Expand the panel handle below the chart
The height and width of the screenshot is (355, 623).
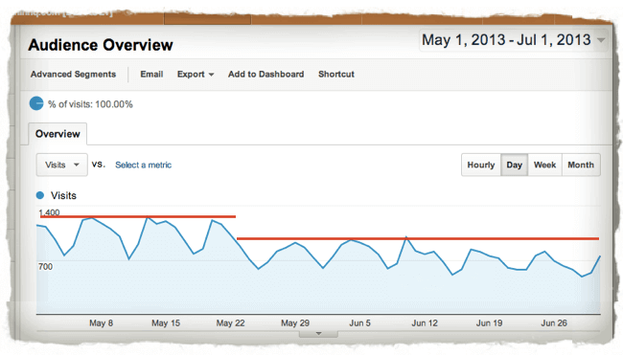(x=318, y=334)
